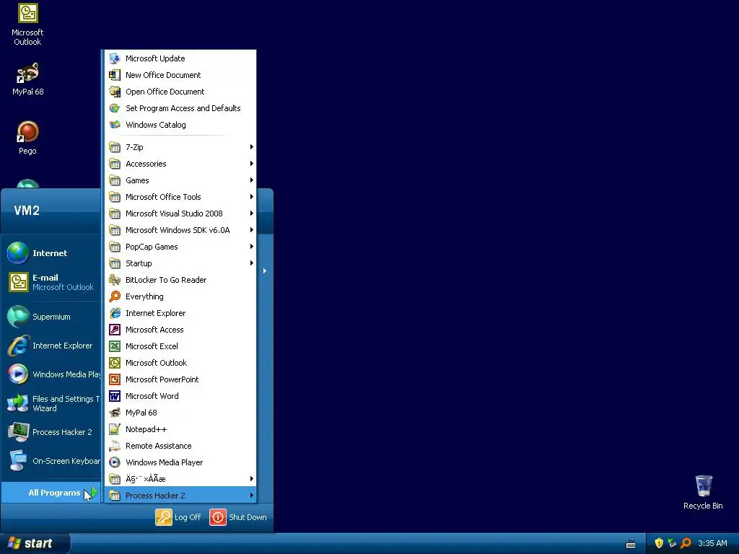The image size is (739, 554).
Task: Click the MyPal 68 raccoon icon in the programs list
Action: click(x=115, y=413)
